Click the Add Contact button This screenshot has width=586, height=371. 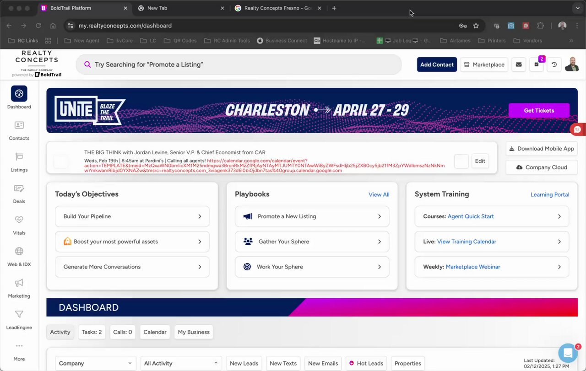coord(437,65)
